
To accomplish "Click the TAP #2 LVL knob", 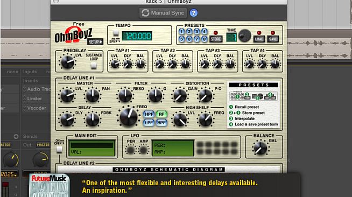I will 160,64.
